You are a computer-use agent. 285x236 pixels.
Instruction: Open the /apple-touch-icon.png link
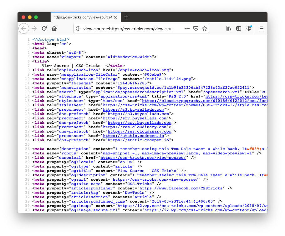[143, 70]
